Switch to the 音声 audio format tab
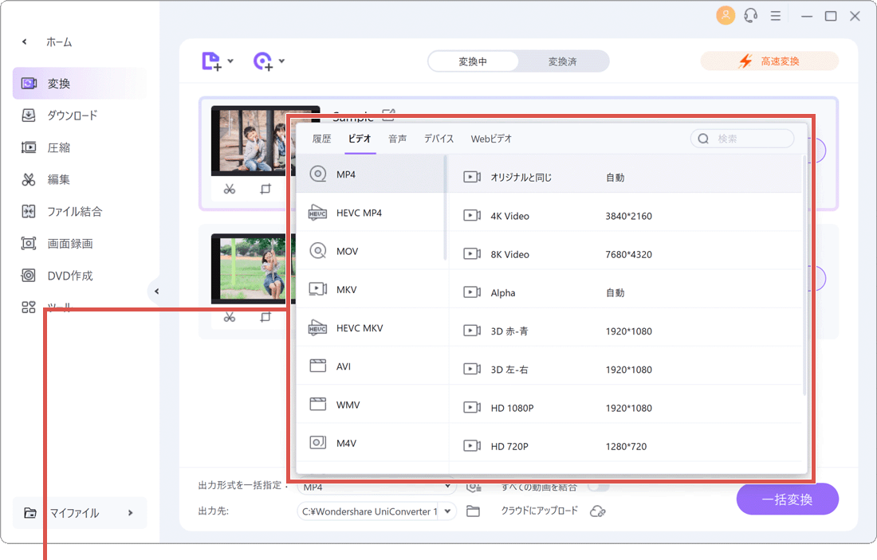The height and width of the screenshot is (560, 877). [397, 138]
